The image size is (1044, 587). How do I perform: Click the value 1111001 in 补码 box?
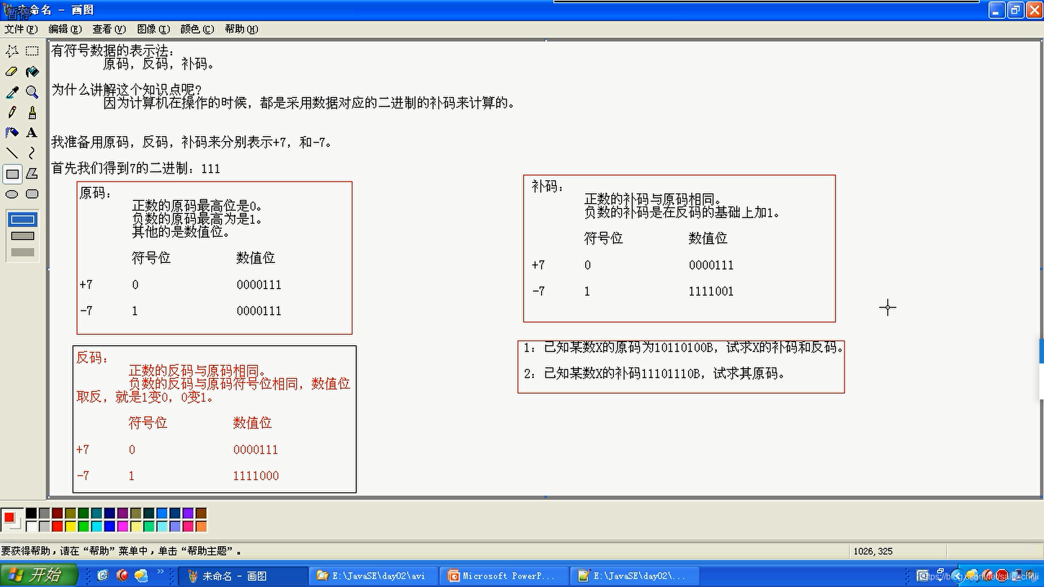(711, 291)
